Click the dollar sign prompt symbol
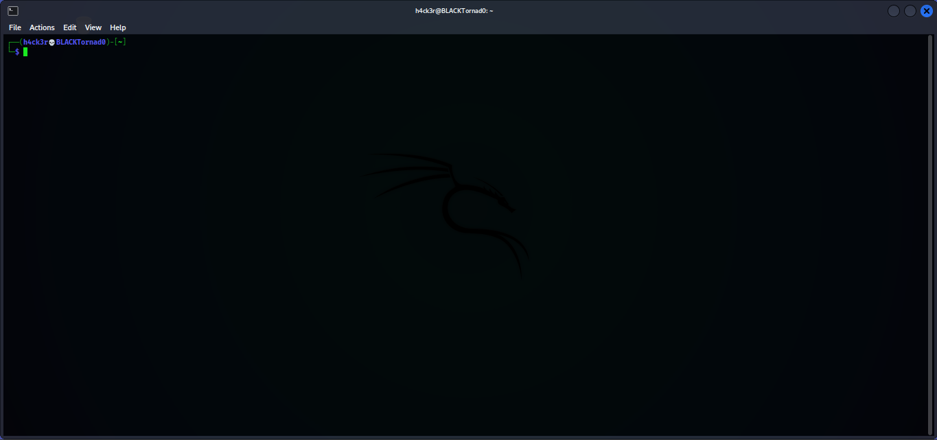 17,51
